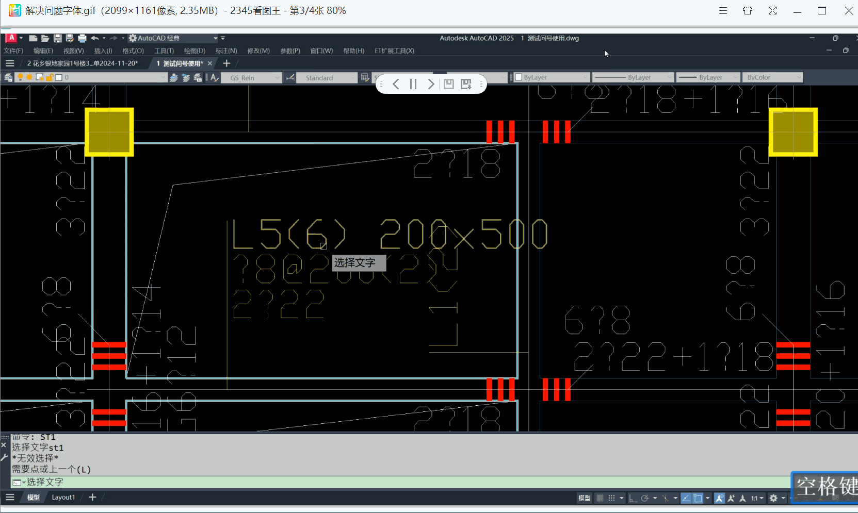
Task: Click the 模型 model space button in status bar
Action: 584,498
